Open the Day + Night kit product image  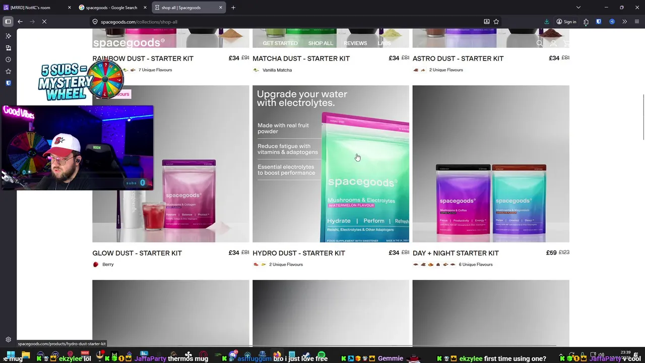pyautogui.click(x=491, y=164)
